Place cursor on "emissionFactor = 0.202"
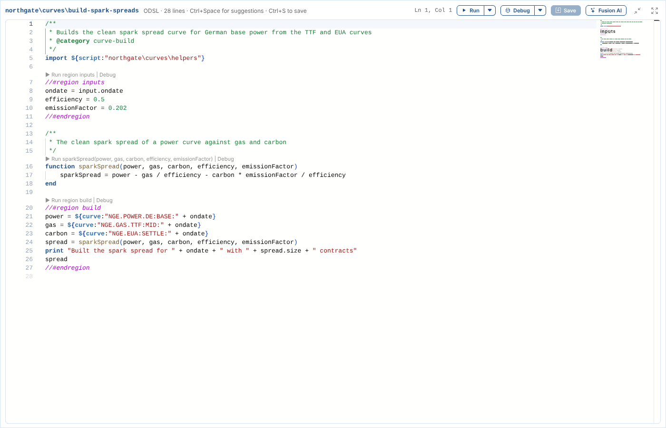The height and width of the screenshot is (428, 666). pyautogui.click(x=86, y=108)
